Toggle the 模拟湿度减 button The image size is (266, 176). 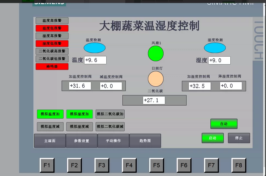(79, 127)
